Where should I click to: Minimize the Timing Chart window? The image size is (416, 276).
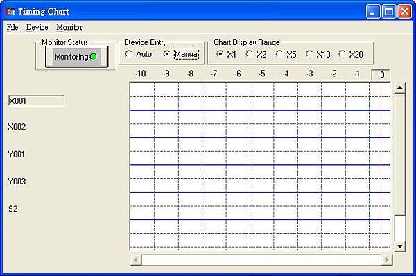373,12
